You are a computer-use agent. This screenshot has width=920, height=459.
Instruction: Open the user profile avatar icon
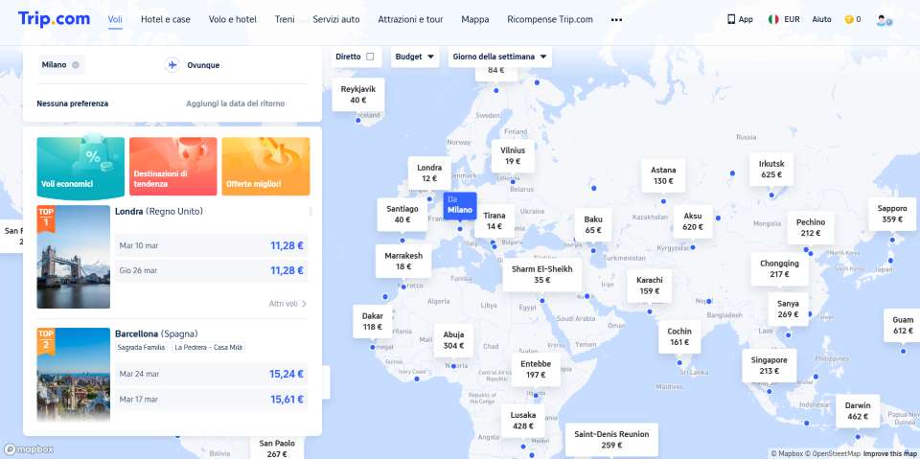pos(884,19)
